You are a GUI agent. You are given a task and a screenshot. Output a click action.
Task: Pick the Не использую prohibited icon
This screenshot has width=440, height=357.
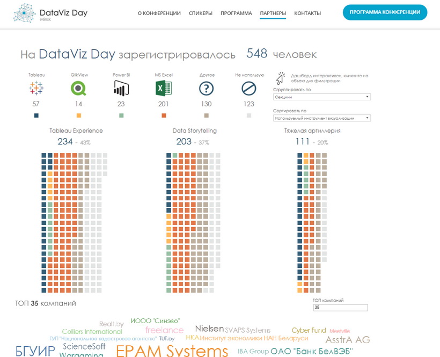pyautogui.click(x=249, y=88)
